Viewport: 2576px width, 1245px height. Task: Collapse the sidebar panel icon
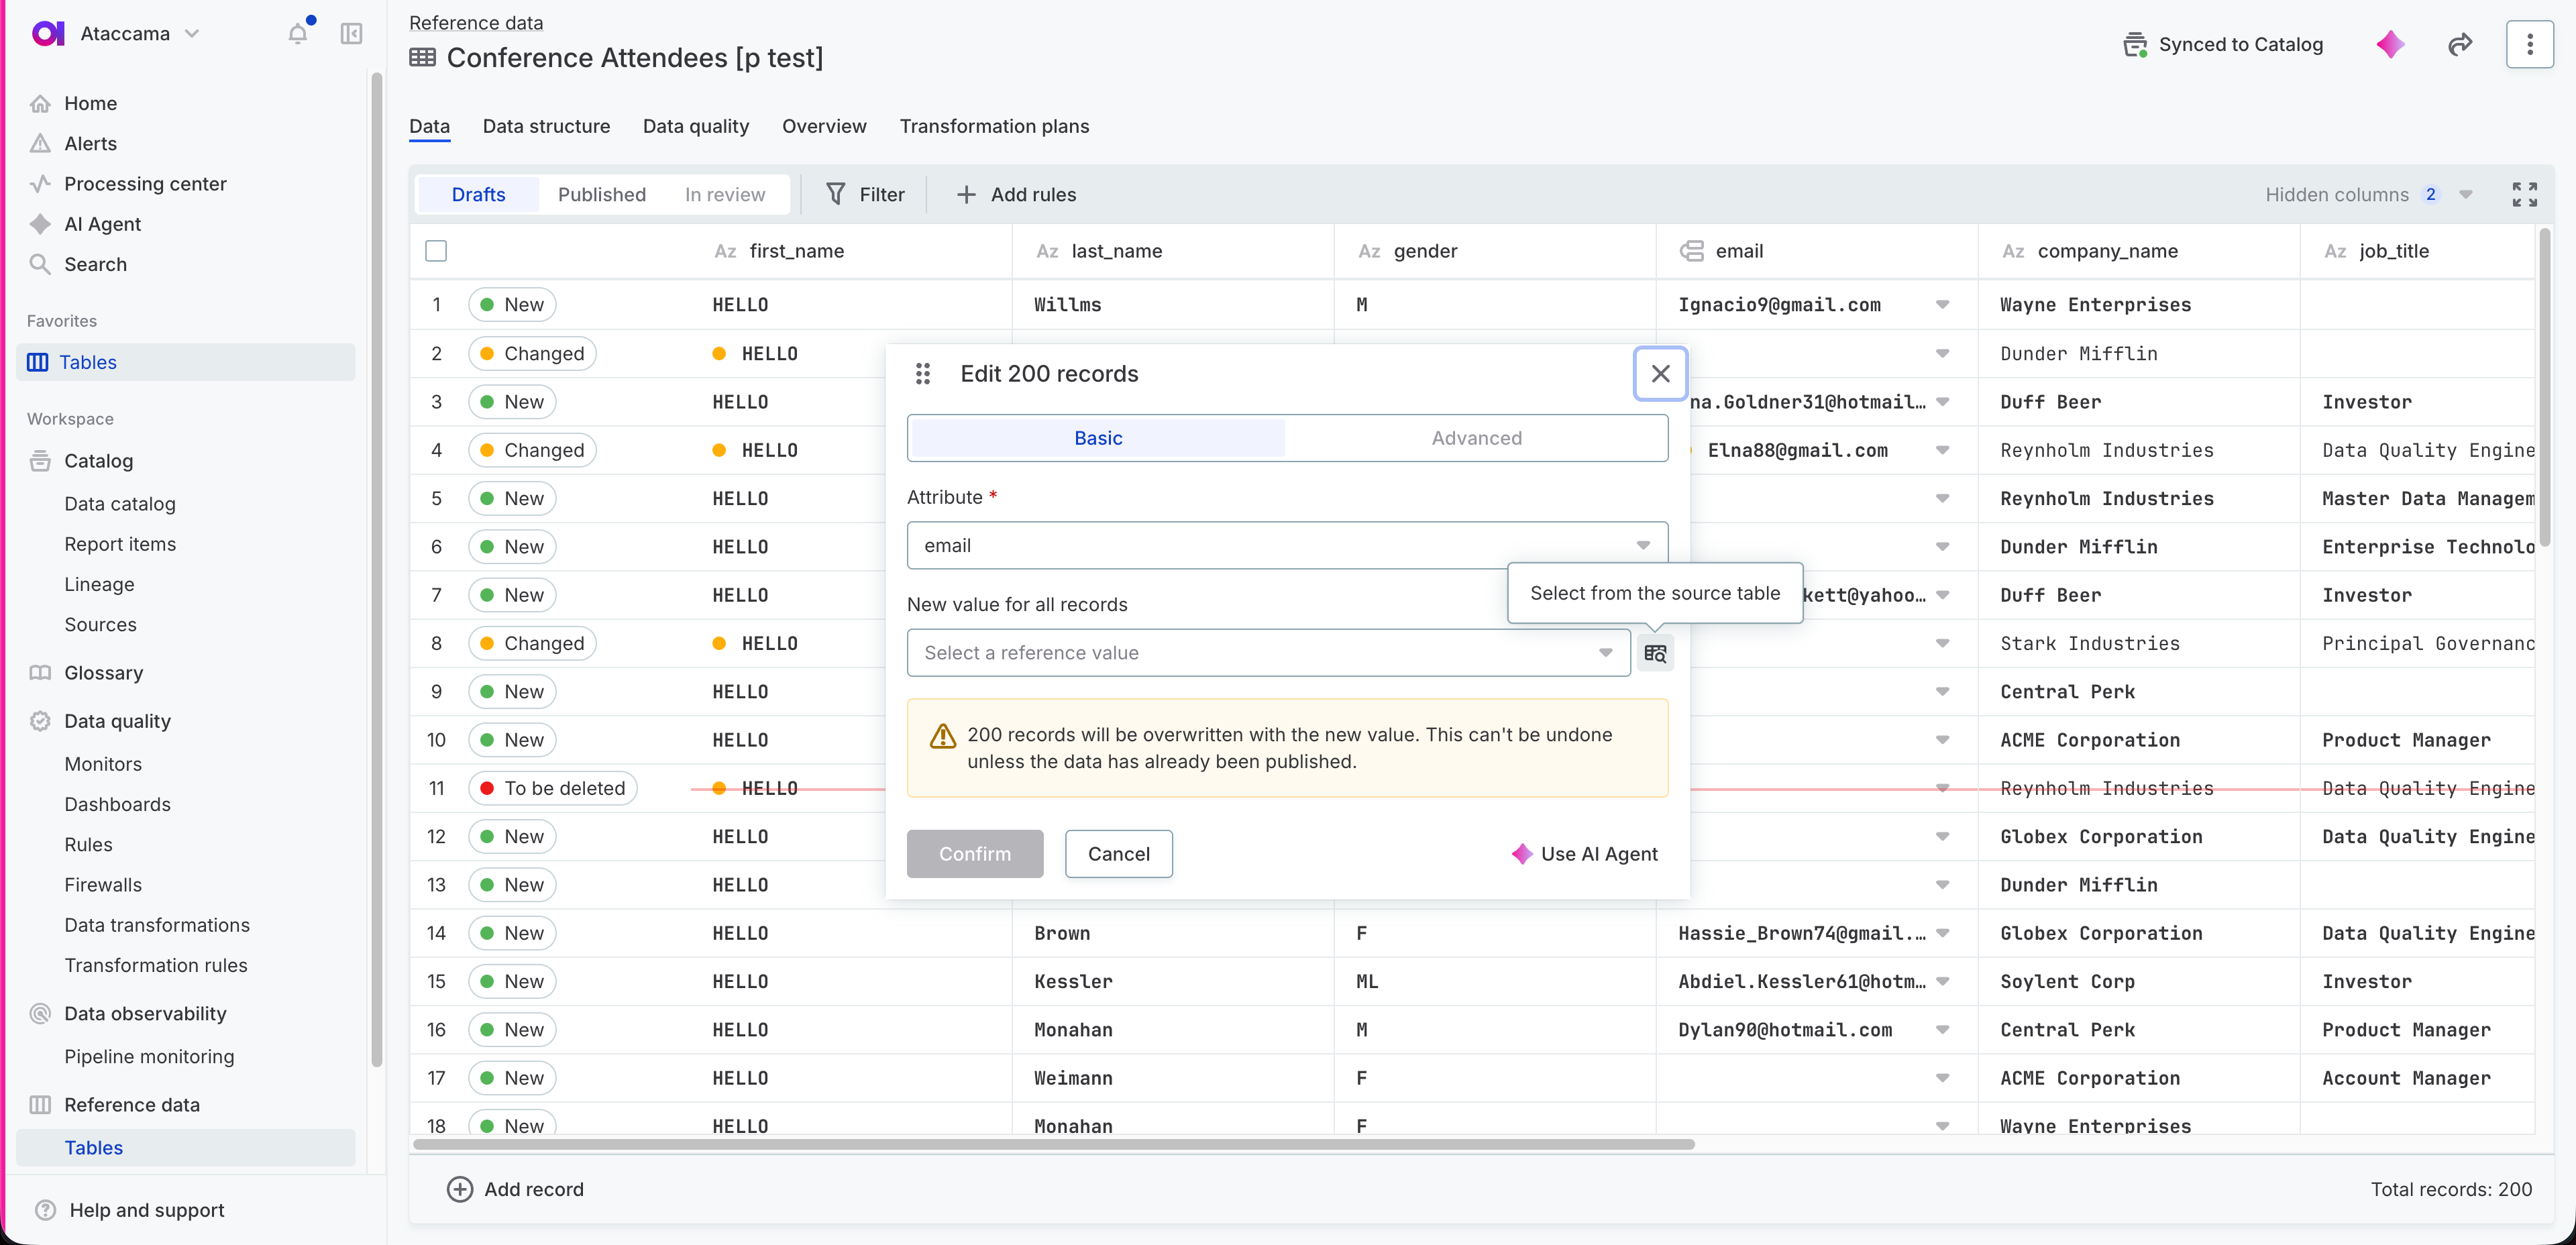351,33
